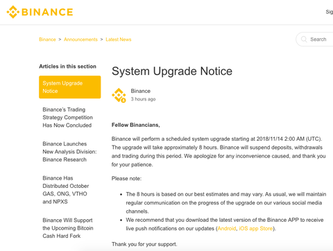Click the '3 hours ago' timestamp
This screenshot has height=251, width=333.
[x=143, y=99]
